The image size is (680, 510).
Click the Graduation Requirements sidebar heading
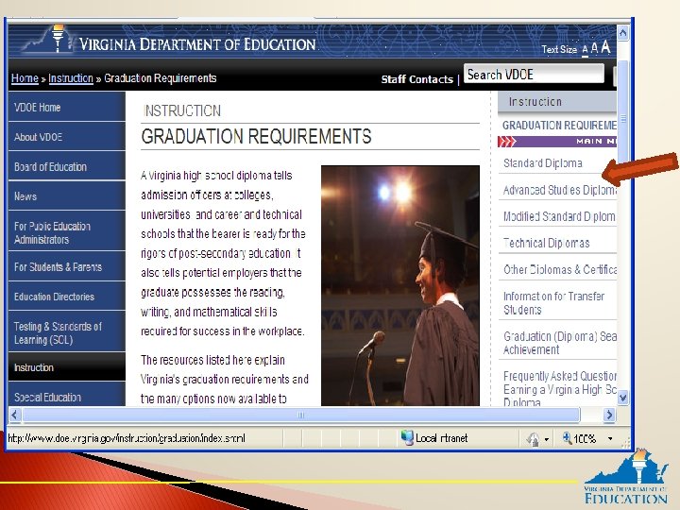[x=559, y=126]
